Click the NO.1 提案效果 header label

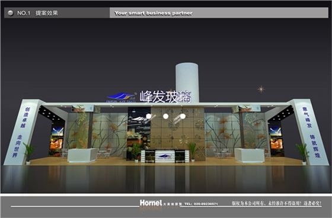(37, 13)
